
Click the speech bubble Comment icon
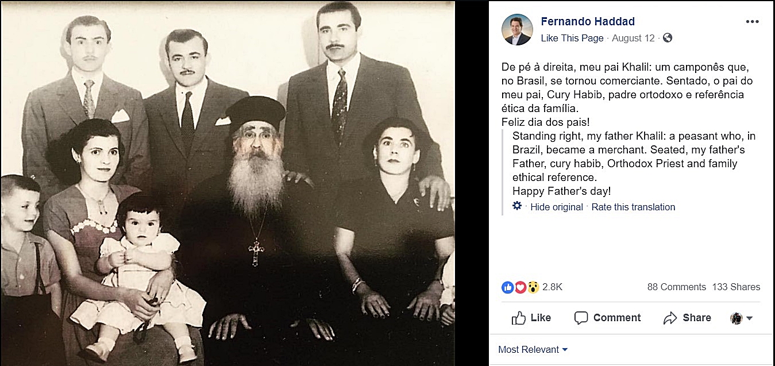pyautogui.click(x=581, y=318)
